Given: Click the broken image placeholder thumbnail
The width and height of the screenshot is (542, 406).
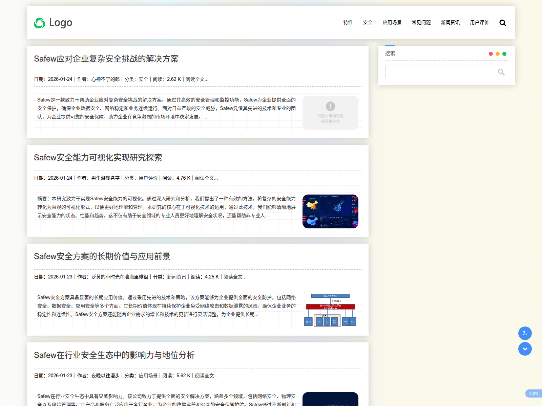Looking at the screenshot, I should (x=330, y=113).
